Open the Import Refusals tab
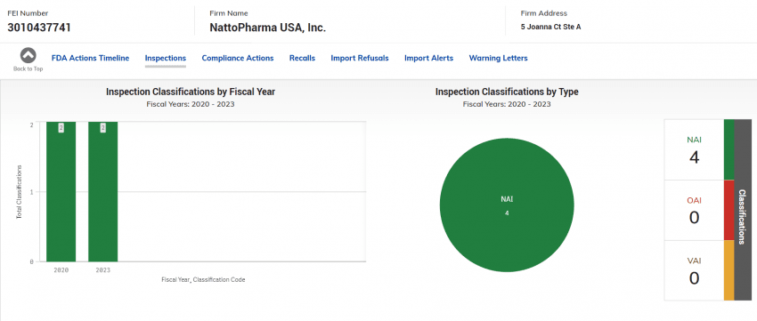Image resolution: width=757 pixels, height=321 pixels. click(360, 59)
